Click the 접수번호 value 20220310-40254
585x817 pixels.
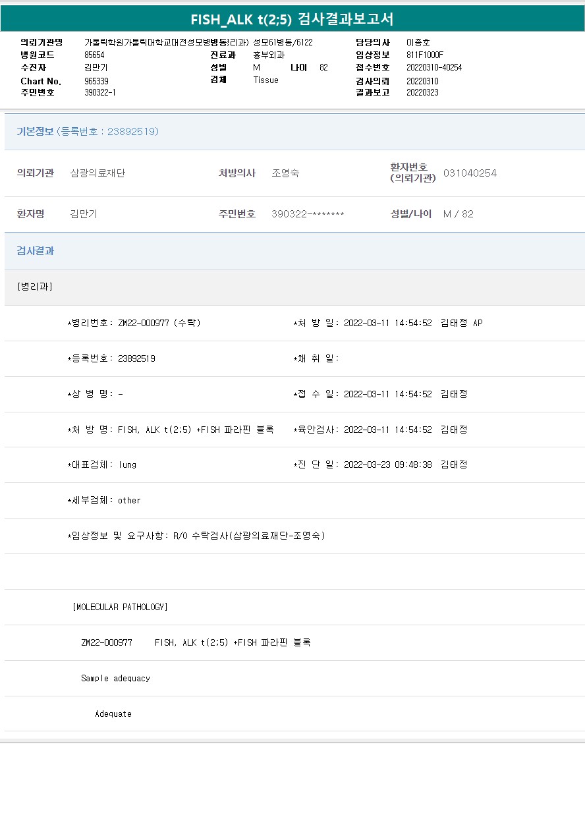point(433,68)
